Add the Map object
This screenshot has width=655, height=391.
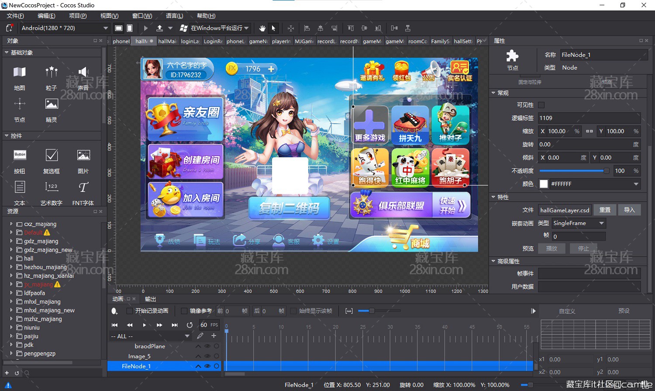(20, 78)
